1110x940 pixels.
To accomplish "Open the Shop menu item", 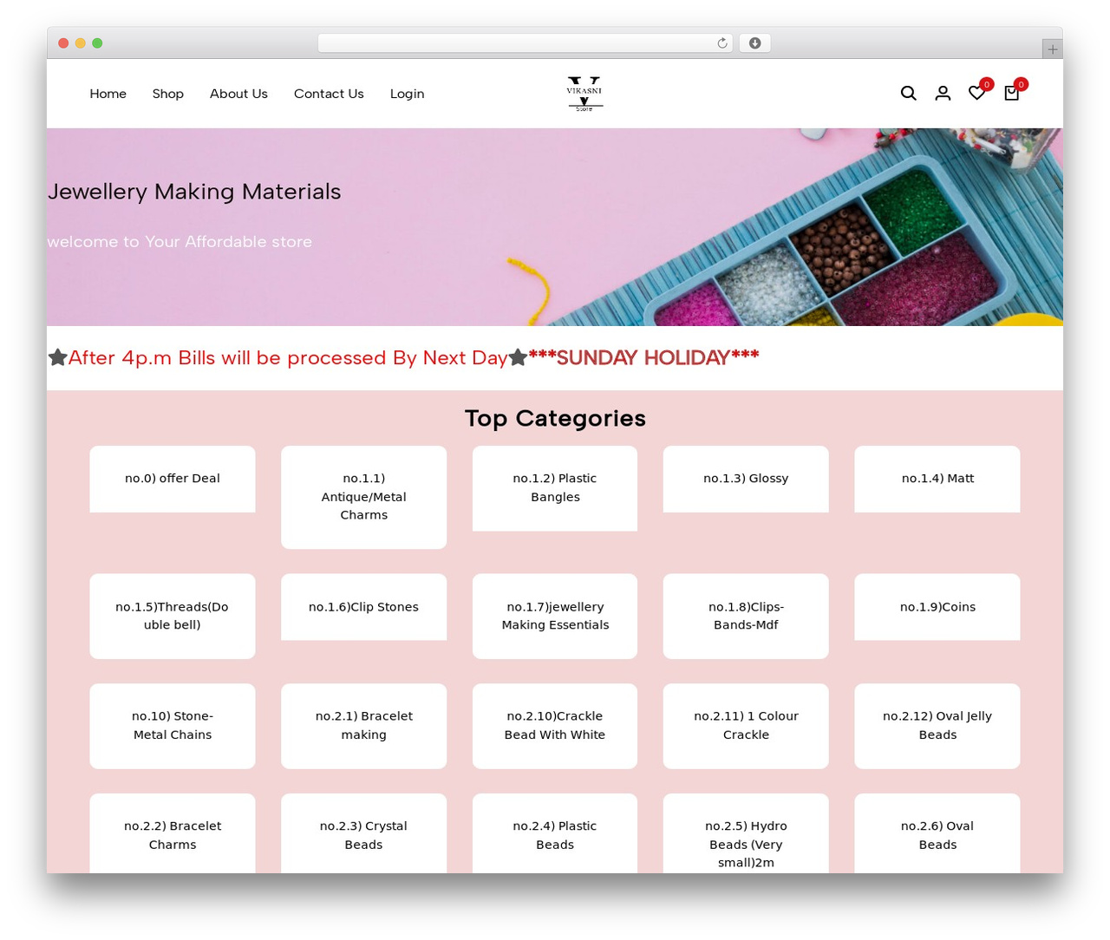I will coord(168,94).
